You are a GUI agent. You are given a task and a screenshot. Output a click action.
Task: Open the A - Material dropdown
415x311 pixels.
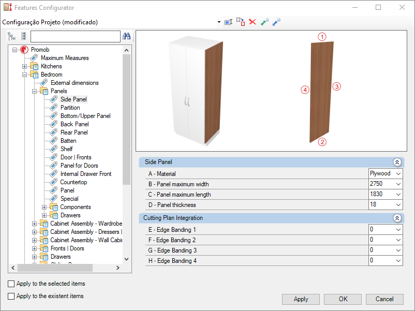tap(398, 174)
